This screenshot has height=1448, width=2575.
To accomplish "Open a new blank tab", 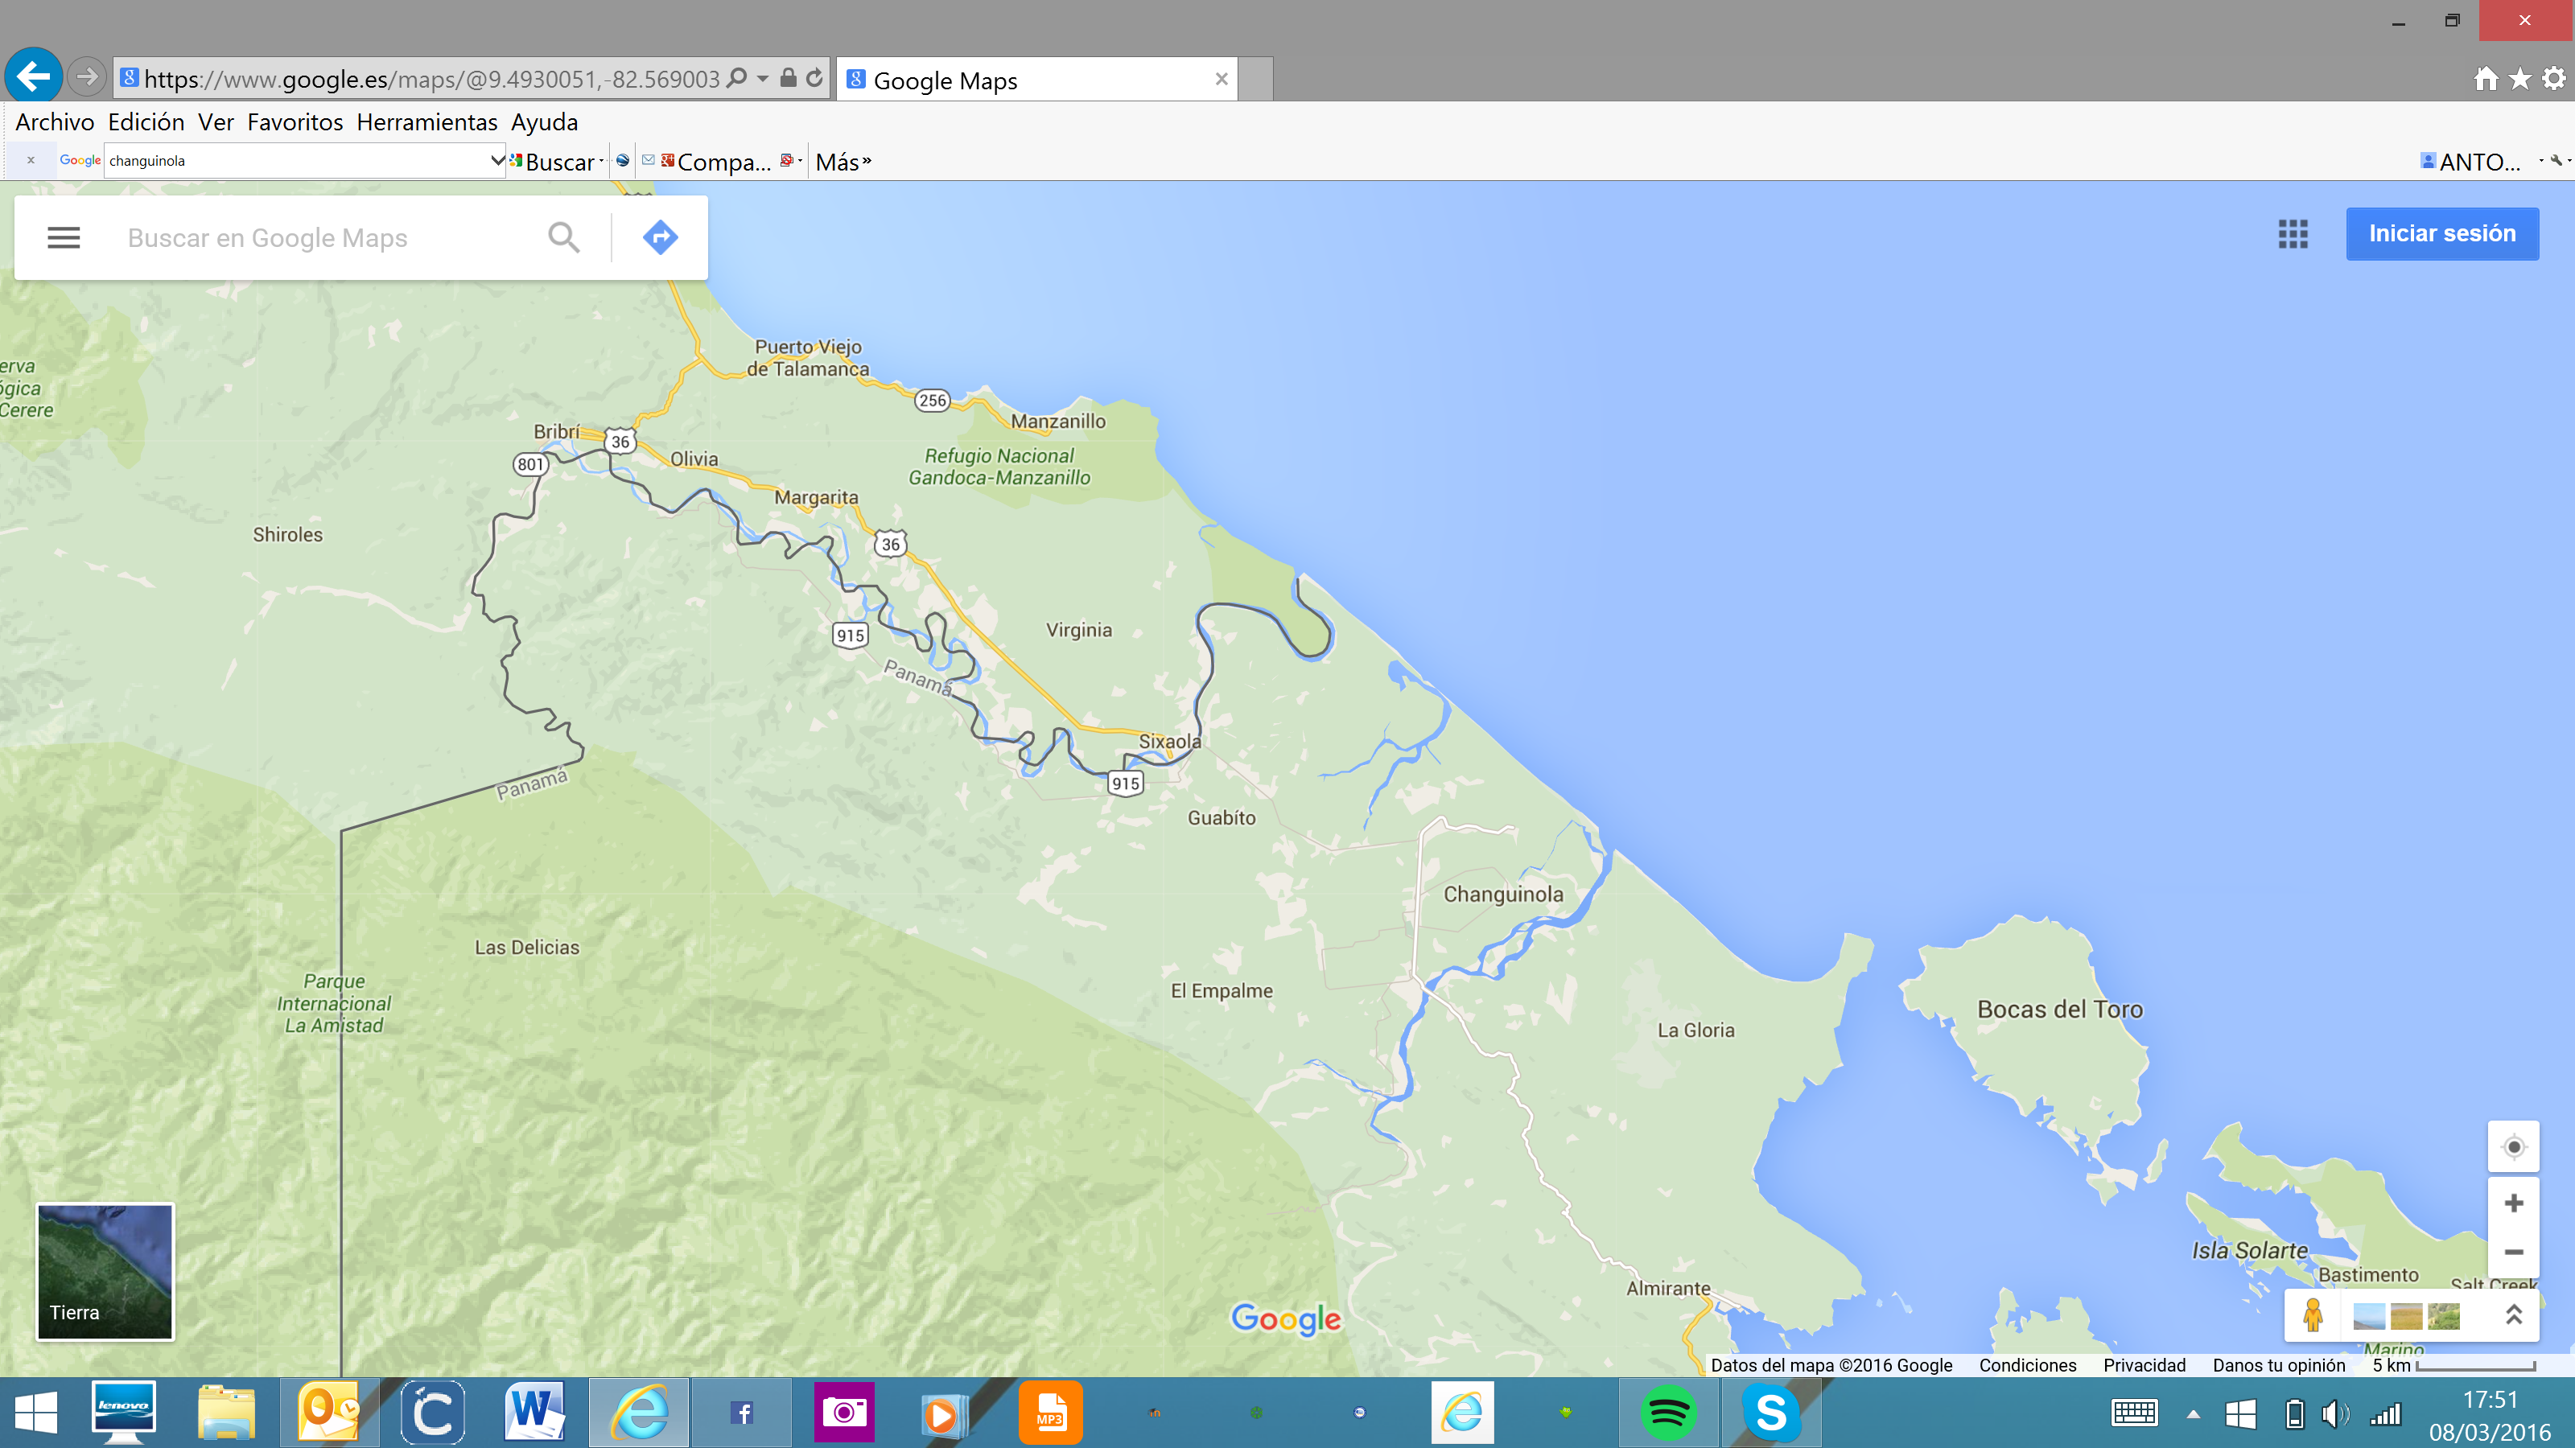I will [x=1255, y=80].
